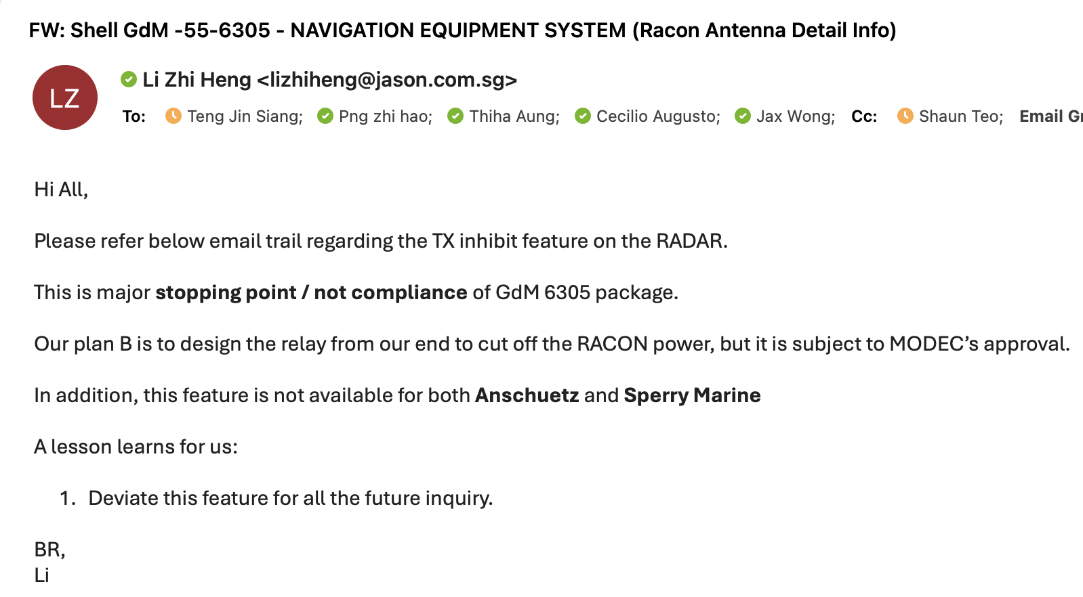Select recipient Png zhi hao

(385, 116)
